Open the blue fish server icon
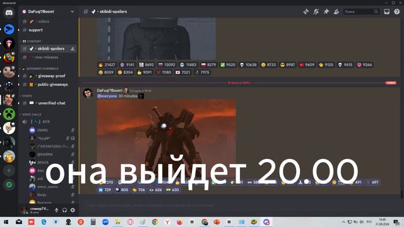 [x=9, y=29]
